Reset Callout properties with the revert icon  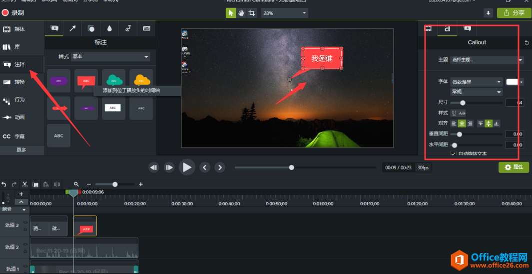coord(527,43)
